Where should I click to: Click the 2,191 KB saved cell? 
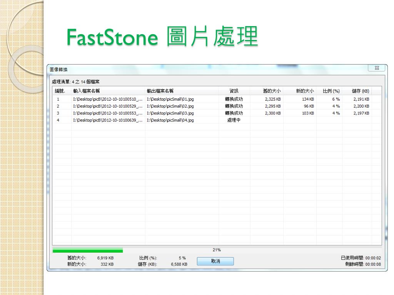(361, 99)
